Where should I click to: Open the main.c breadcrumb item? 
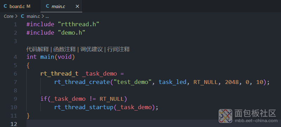(x=33, y=16)
